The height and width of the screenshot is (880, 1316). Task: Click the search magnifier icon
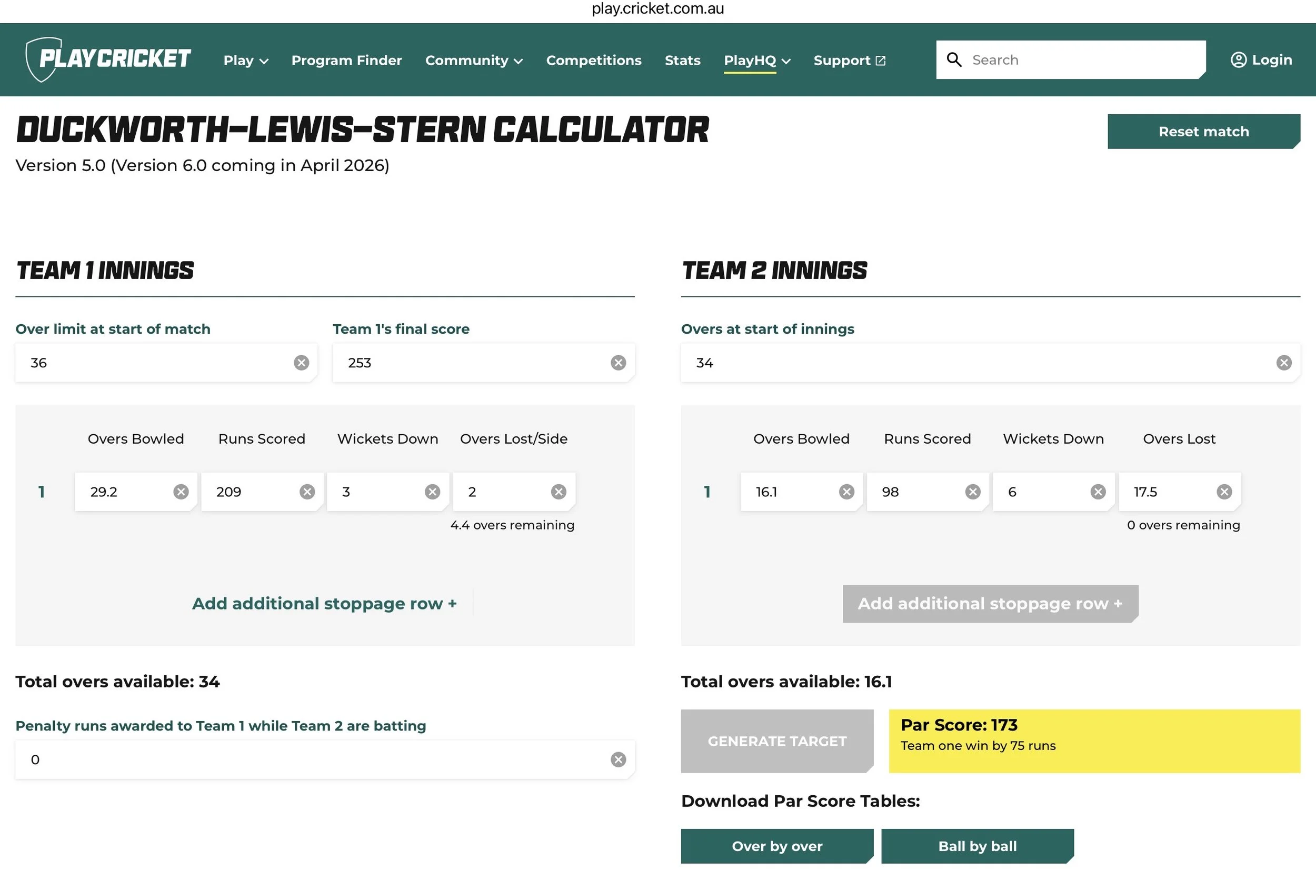(953, 59)
